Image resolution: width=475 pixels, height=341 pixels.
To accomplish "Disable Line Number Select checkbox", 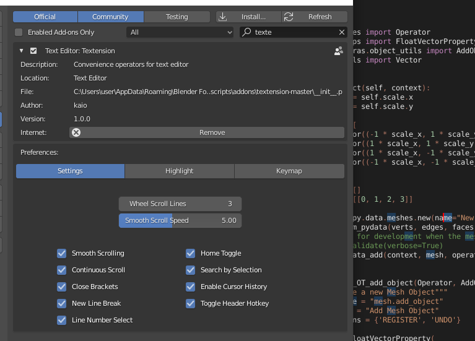I will (62, 320).
